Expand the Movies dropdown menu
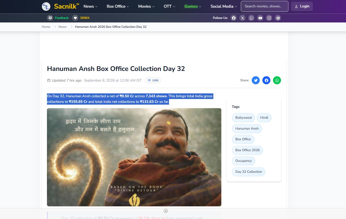 pyautogui.click(x=146, y=7)
